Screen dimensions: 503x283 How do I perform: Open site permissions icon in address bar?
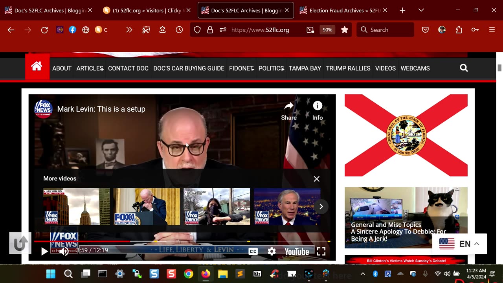[x=223, y=30]
